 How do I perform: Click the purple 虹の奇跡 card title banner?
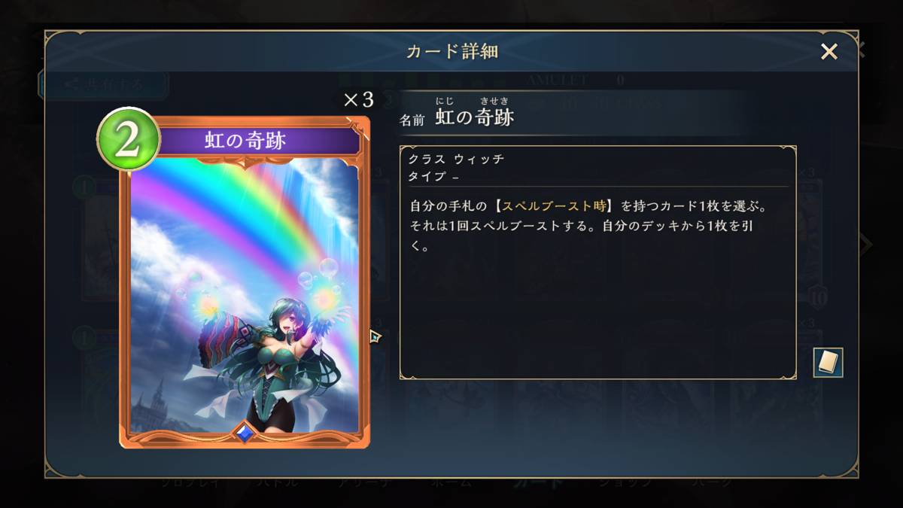(245, 141)
